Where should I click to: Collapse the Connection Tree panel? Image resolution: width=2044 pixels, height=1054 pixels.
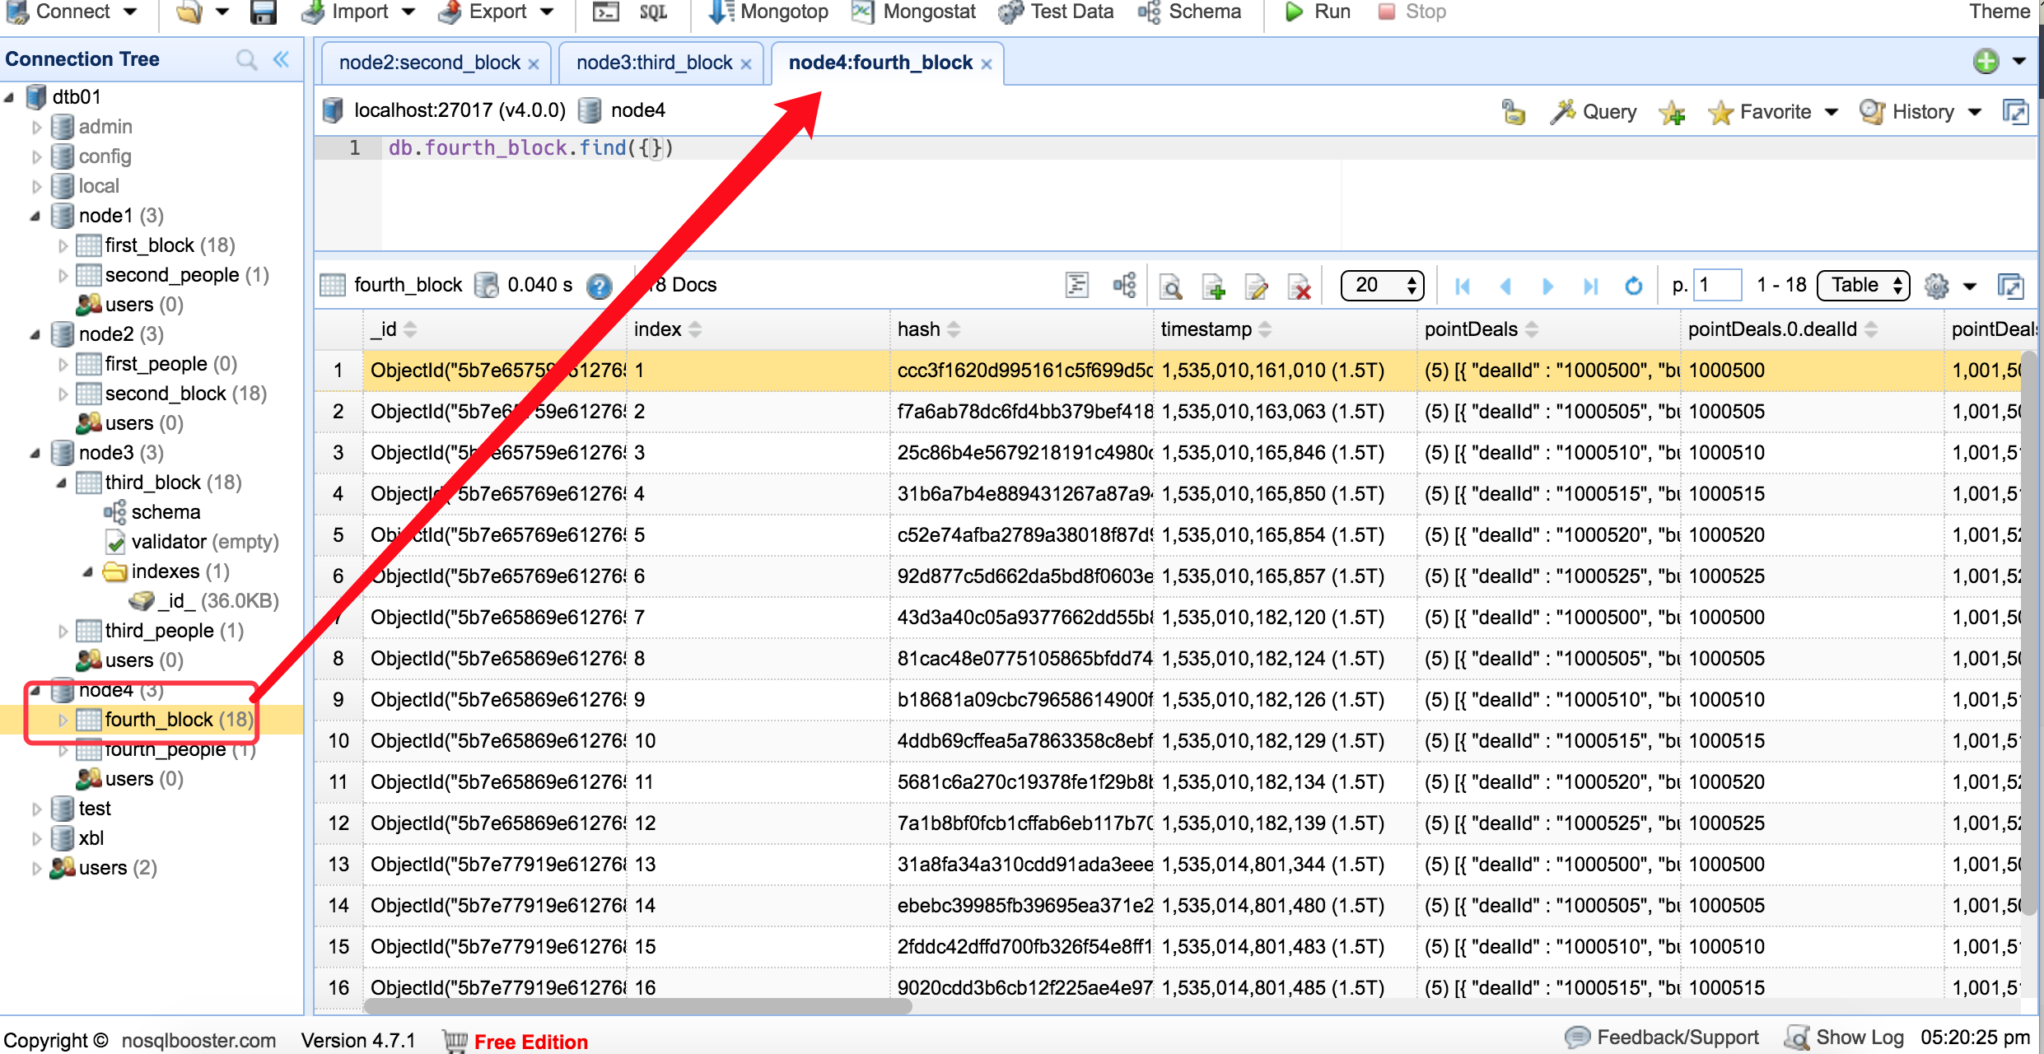(282, 59)
